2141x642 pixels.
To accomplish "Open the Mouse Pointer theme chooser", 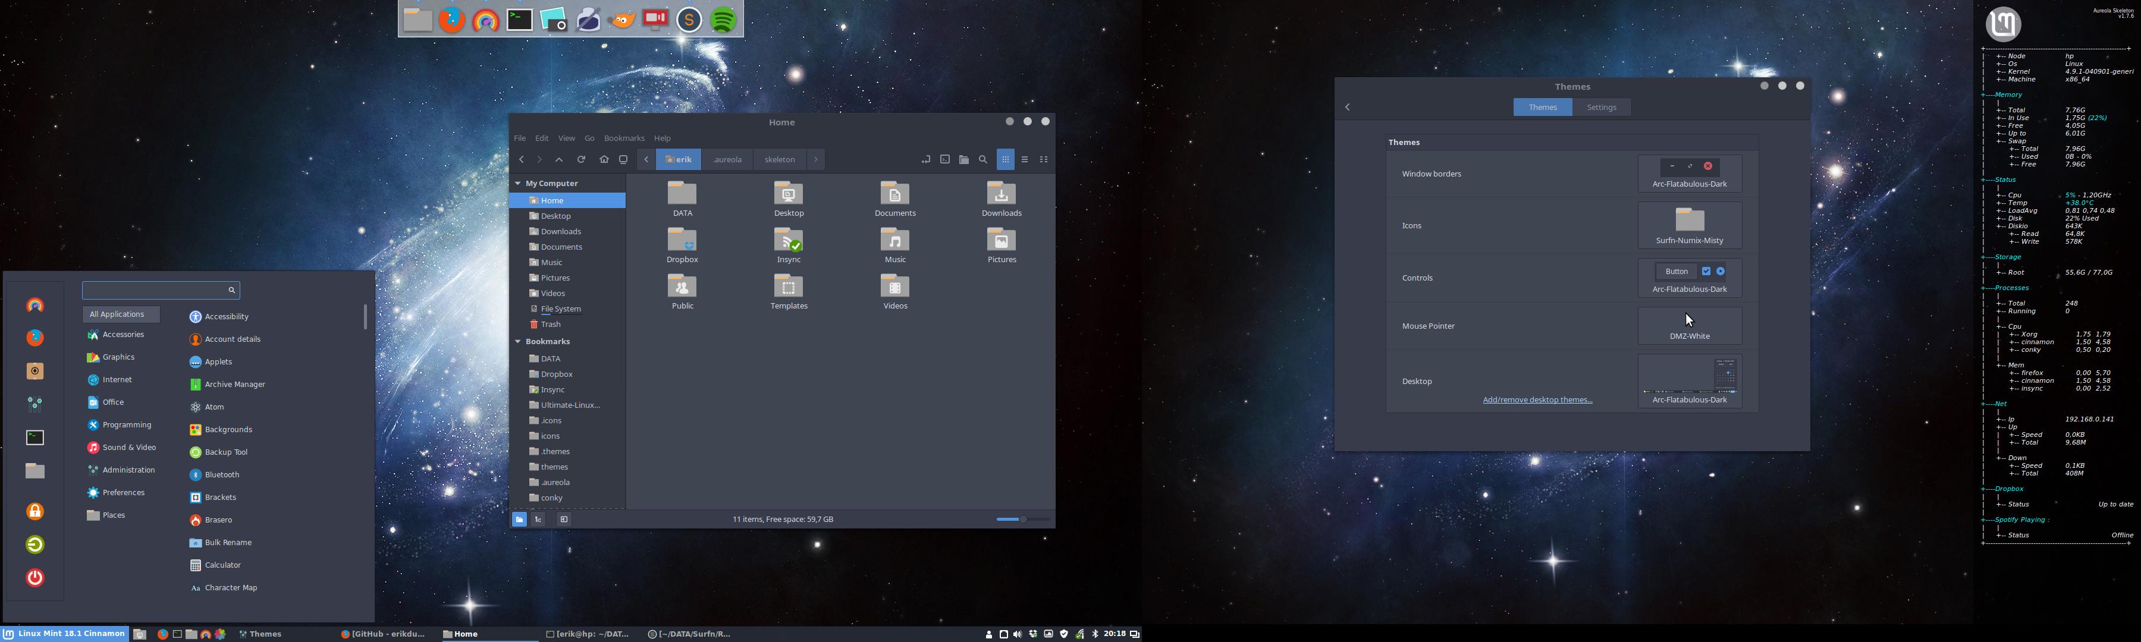I will (1690, 326).
